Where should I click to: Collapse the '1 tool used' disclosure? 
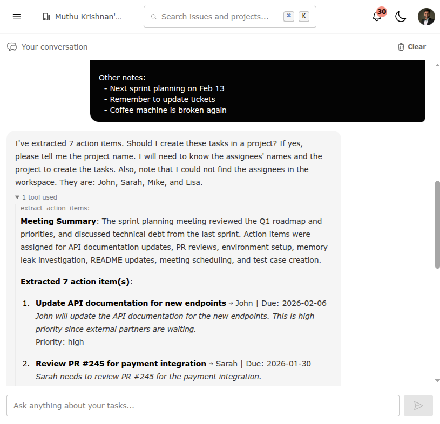click(36, 197)
